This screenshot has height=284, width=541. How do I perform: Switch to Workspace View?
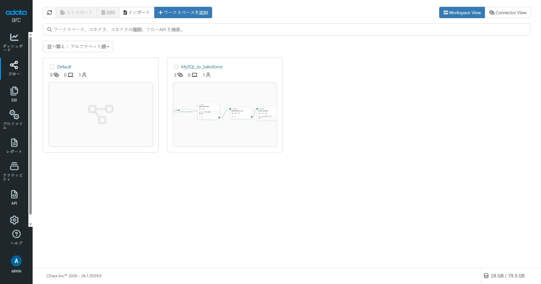point(462,12)
